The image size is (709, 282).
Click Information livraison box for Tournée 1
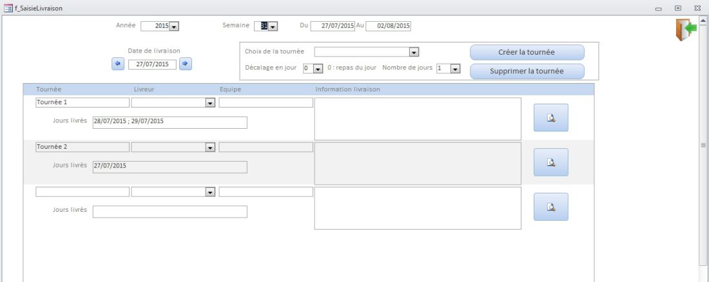(x=417, y=118)
